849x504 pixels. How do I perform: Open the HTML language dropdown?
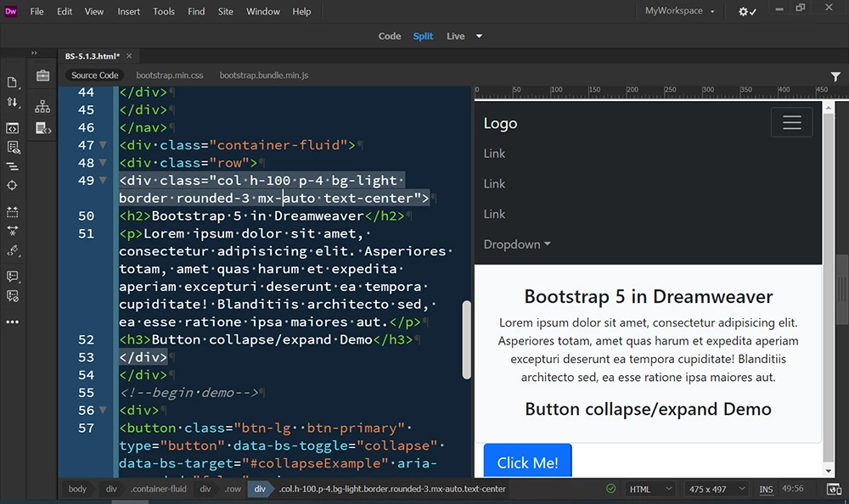point(650,490)
